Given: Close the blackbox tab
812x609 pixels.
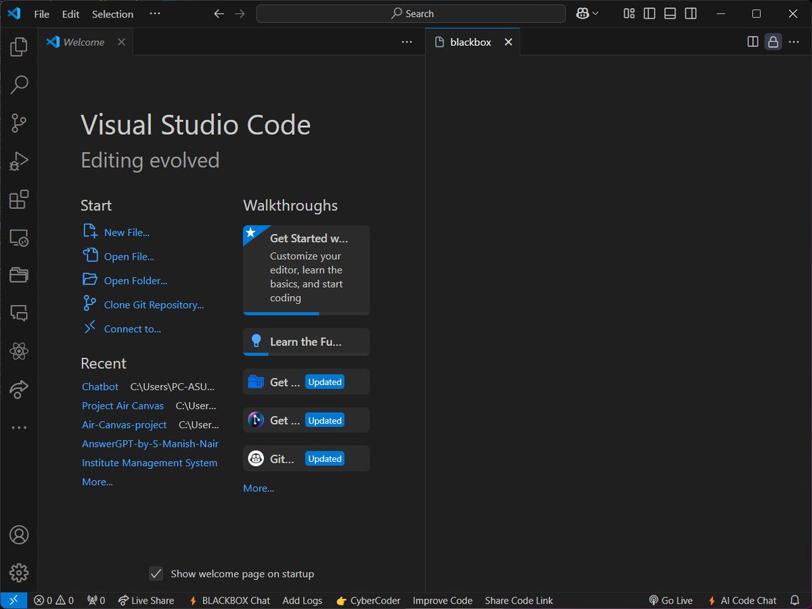Looking at the screenshot, I should [508, 42].
